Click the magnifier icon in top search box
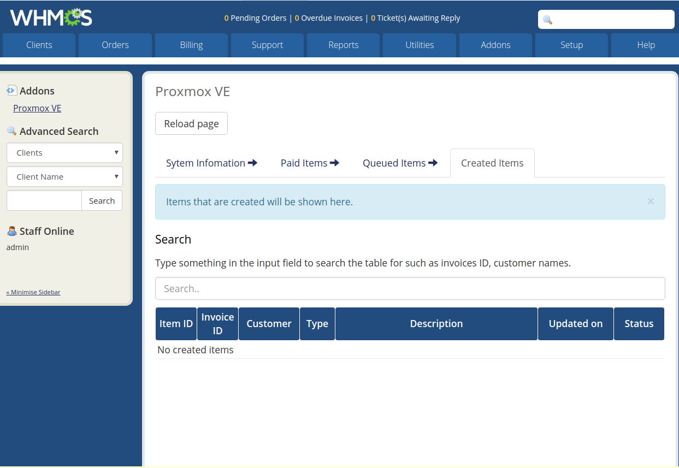Screen dimensions: 679x468 click(547, 20)
